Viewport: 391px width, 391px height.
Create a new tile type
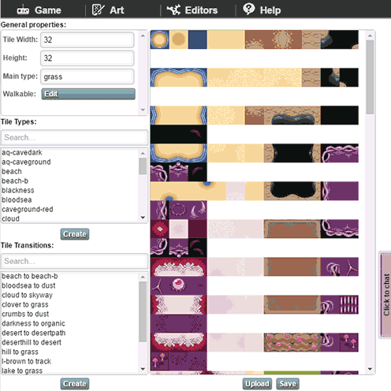pos(75,234)
